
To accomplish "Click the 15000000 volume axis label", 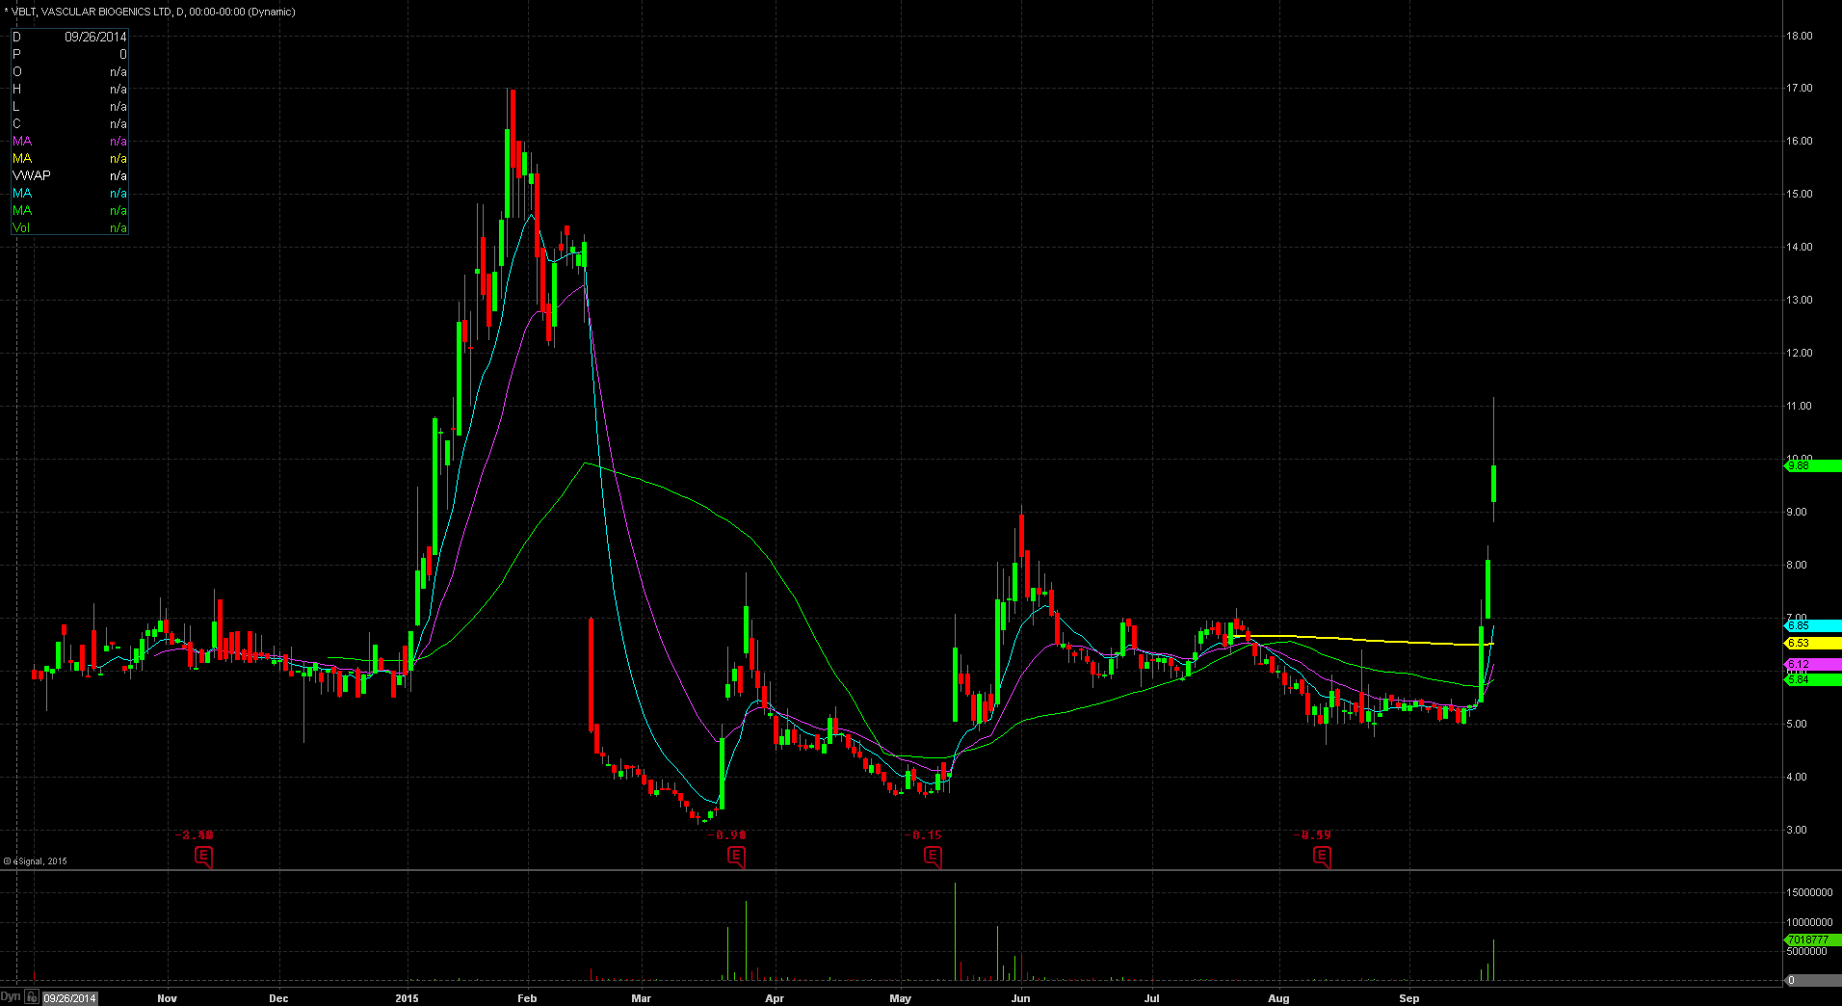I will click(1808, 893).
